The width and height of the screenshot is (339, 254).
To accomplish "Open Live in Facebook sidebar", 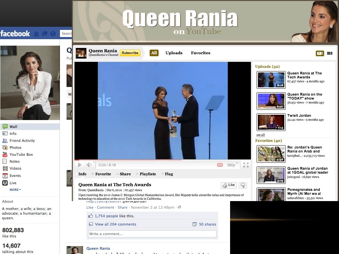I will 13,183.
